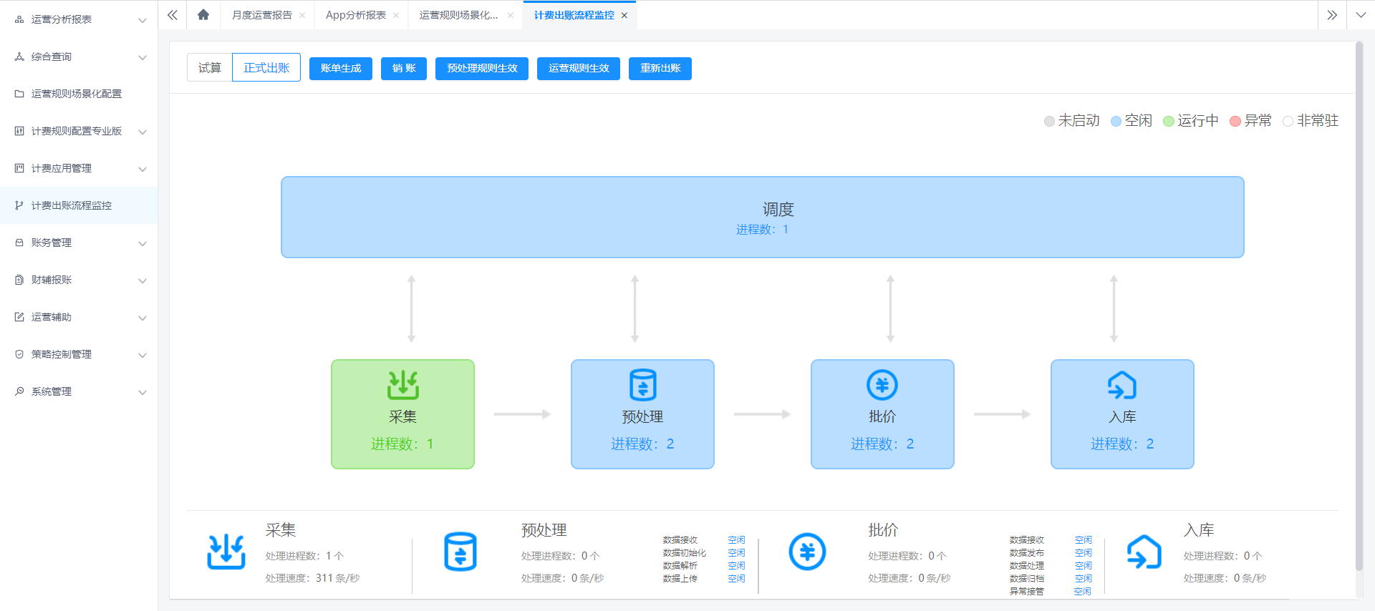
Task: Click 预处理 database icon in flow node
Action: pyautogui.click(x=643, y=385)
